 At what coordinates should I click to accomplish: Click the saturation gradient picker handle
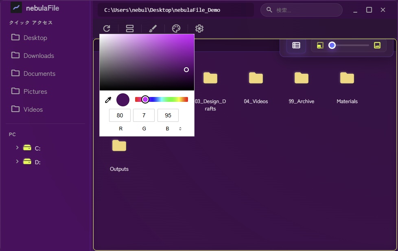click(x=186, y=70)
